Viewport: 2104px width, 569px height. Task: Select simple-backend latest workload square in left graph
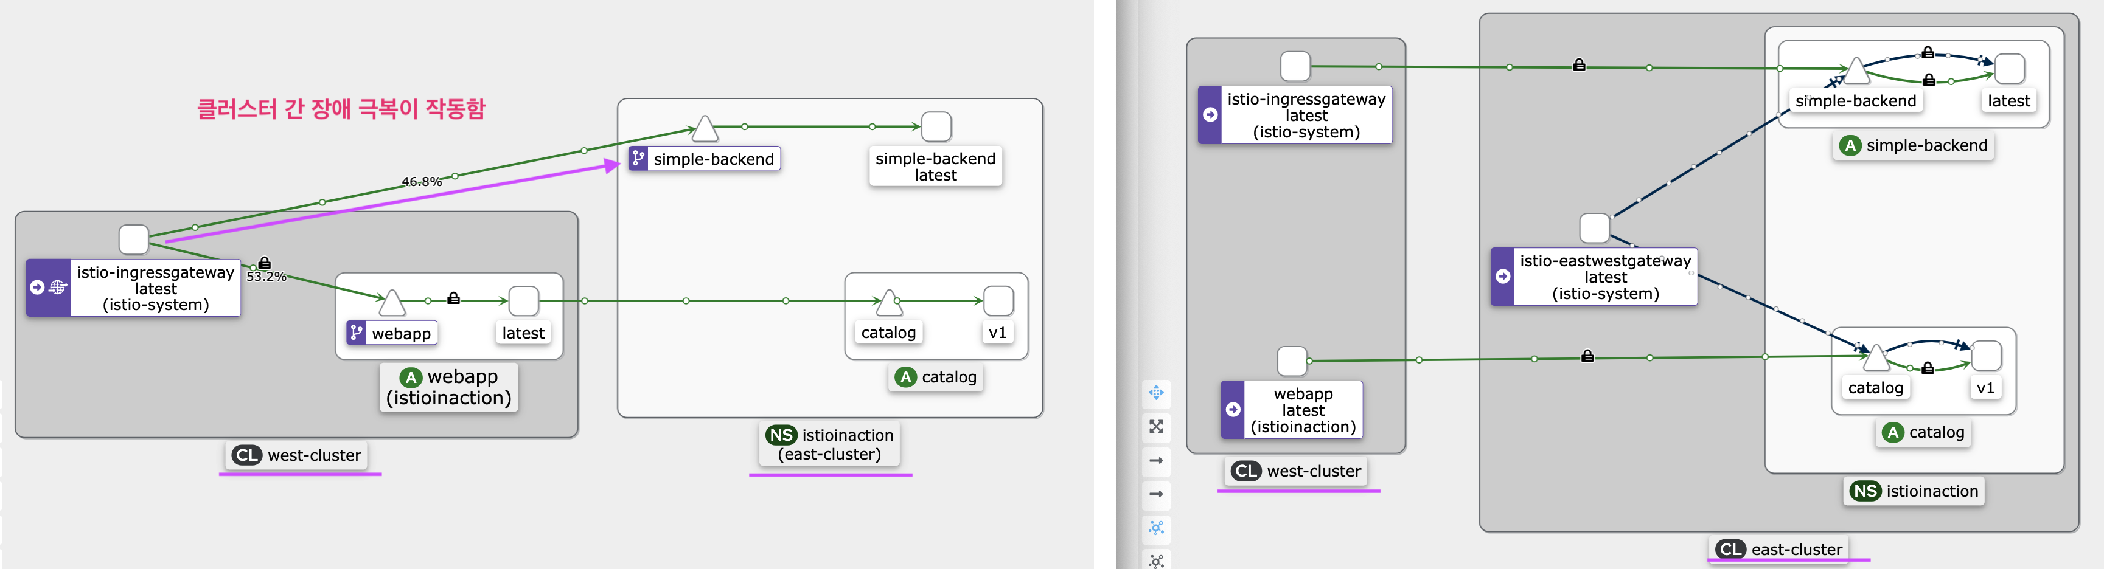click(936, 126)
